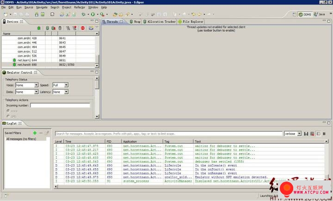Click the Incoming number input field
333x201 pixels.
pos(60,105)
